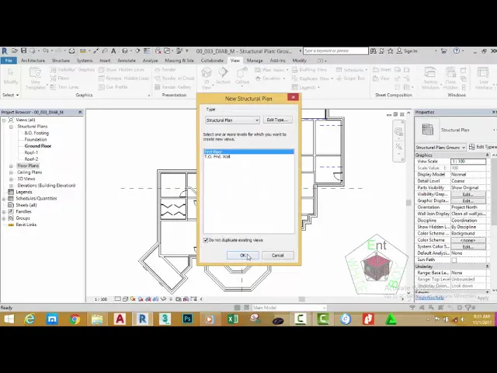This screenshot has width=497, height=373.
Task: Switch to the Manage ribbon tab
Action: click(x=255, y=61)
